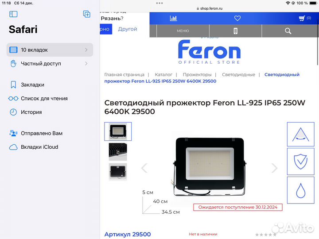The height and width of the screenshot is (239, 319).
Task: Click the water drop feature icon
Action: click(300, 190)
